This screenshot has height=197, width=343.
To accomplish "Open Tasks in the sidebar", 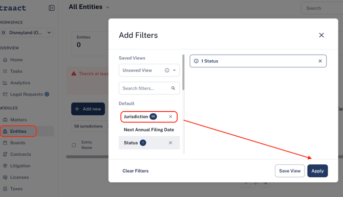I will coord(16,71).
